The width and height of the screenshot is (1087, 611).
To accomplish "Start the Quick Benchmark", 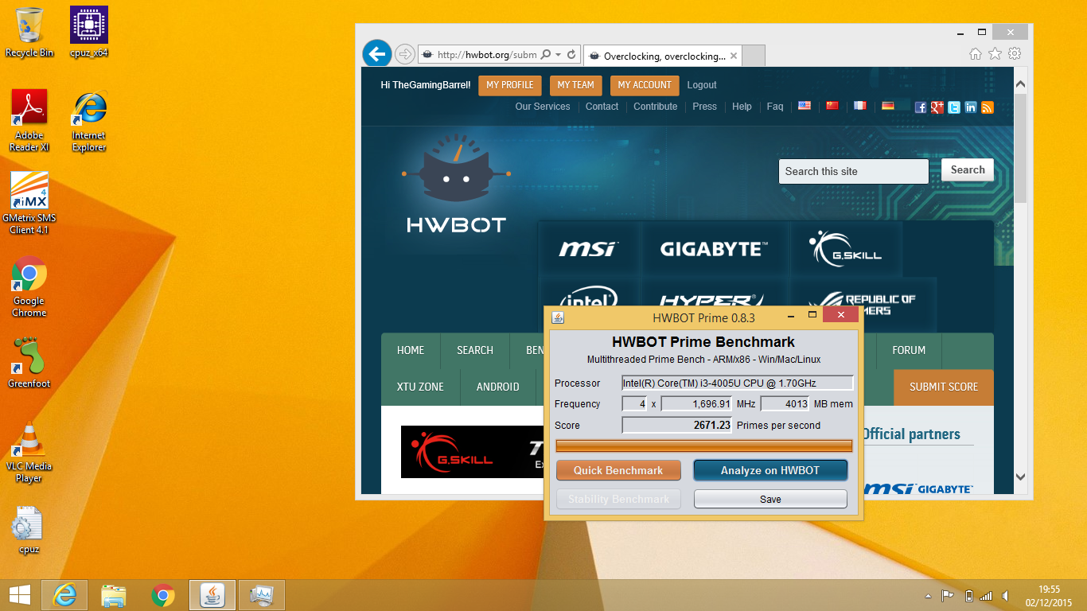I will [618, 470].
